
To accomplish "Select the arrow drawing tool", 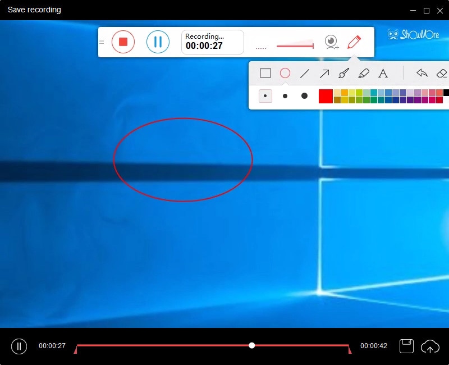I will 324,74.
